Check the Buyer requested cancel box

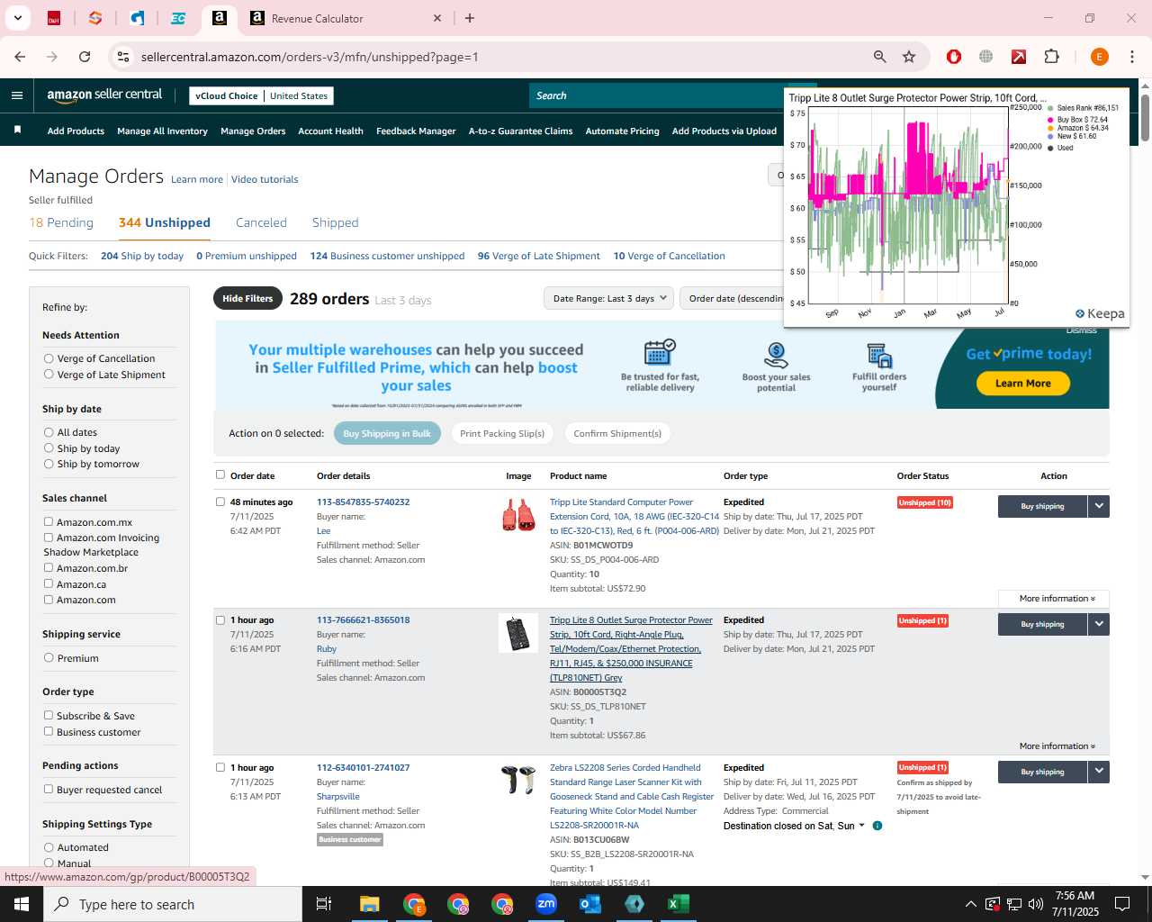[x=49, y=789]
